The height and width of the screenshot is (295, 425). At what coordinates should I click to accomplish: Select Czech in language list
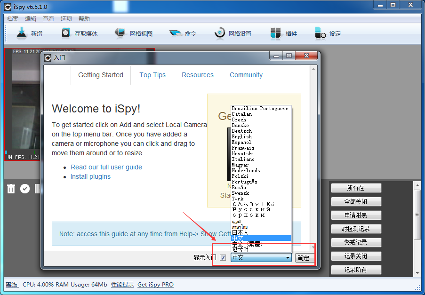click(x=261, y=120)
